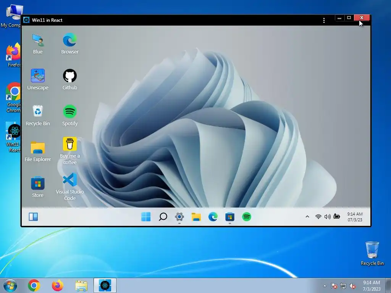
Task: Show hidden icons arrow in Windows 7 tray
Action: [325, 286]
